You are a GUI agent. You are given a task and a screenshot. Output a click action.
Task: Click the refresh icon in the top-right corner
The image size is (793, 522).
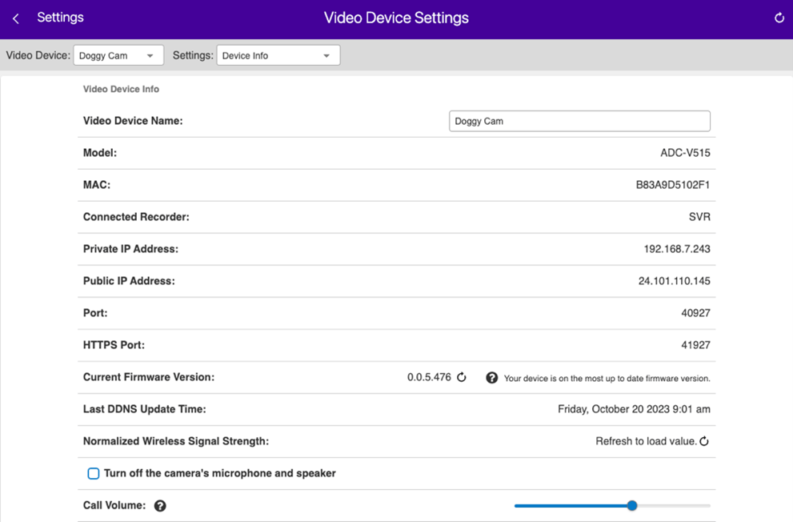click(779, 18)
